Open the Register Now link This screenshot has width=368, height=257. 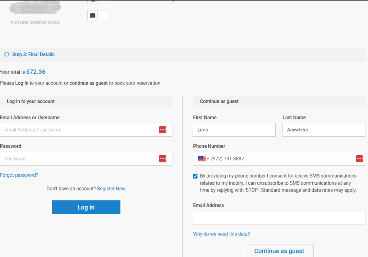tap(111, 188)
